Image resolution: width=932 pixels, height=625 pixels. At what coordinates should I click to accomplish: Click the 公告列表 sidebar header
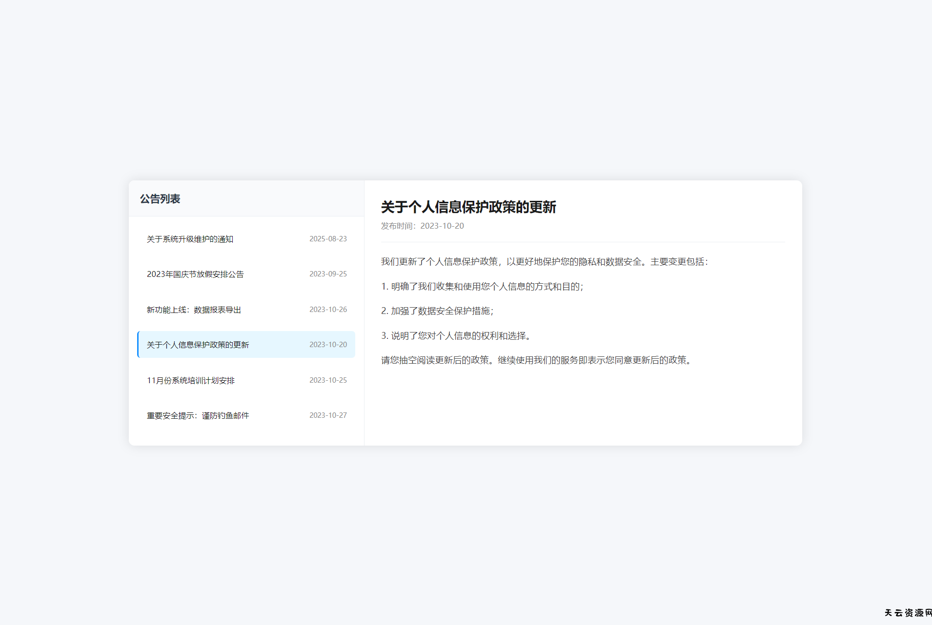160,199
